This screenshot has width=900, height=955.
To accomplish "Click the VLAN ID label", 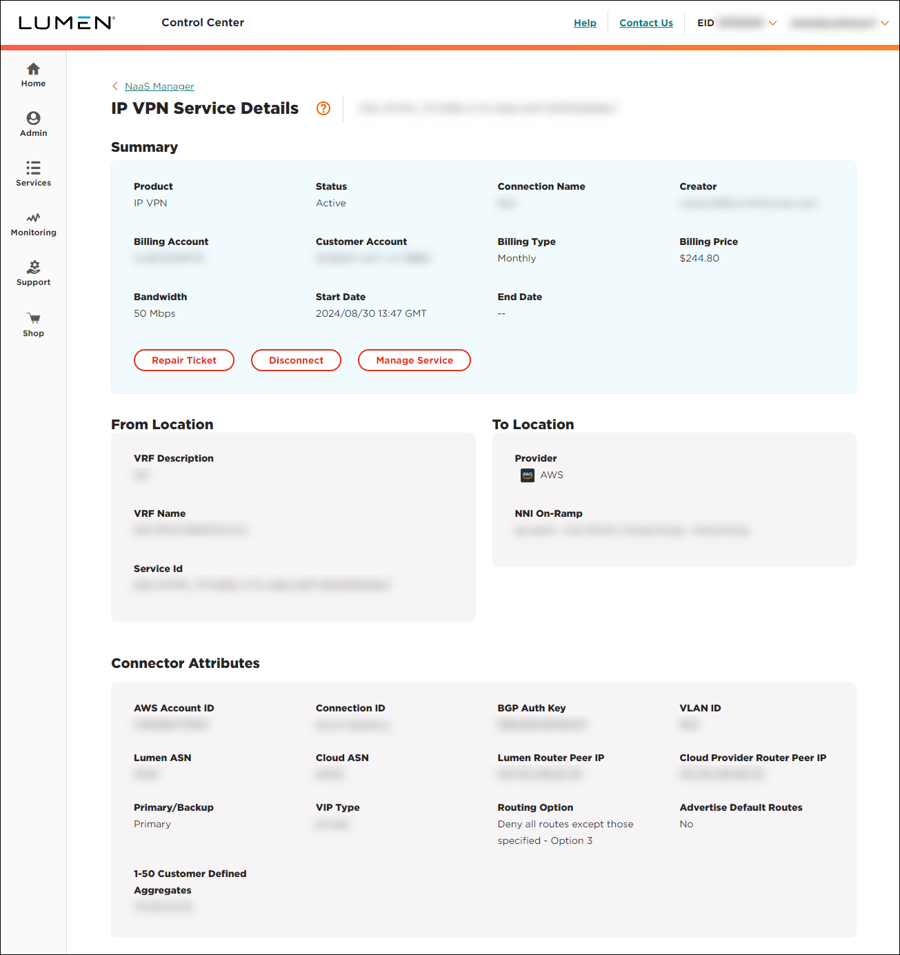I will click(x=700, y=708).
